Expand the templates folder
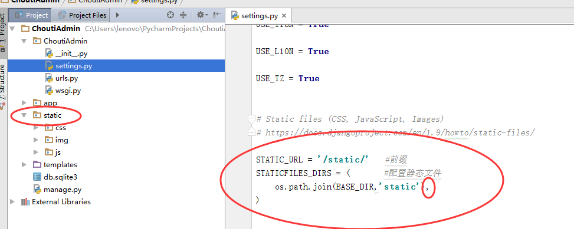This screenshot has width=574, height=229. point(24,164)
